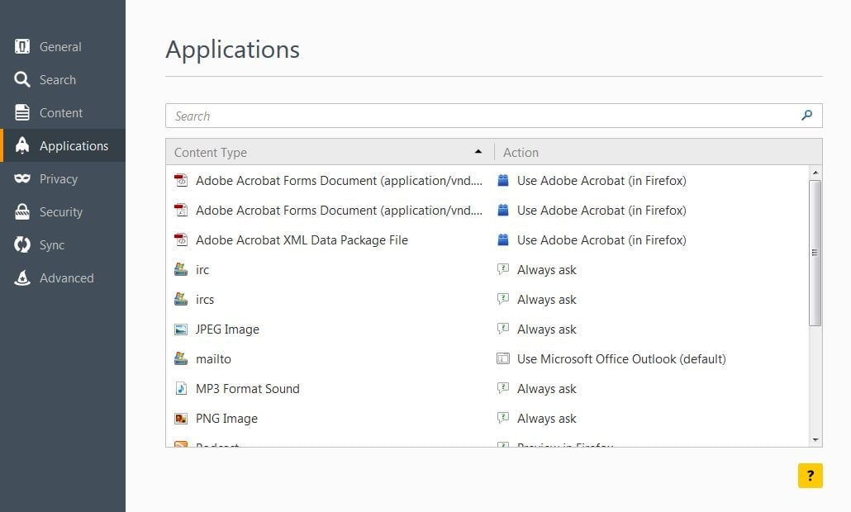Focus the applications Search input field

(x=494, y=116)
